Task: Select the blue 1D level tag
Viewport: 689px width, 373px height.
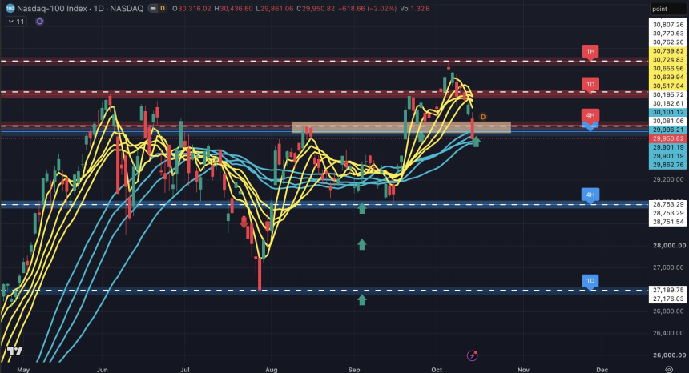Action: tap(590, 281)
